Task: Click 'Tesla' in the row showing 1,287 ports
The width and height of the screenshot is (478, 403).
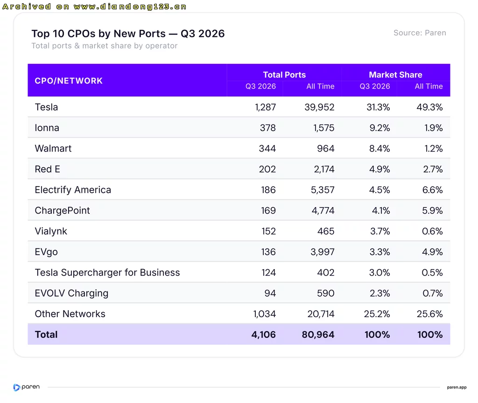Action: coord(46,107)
